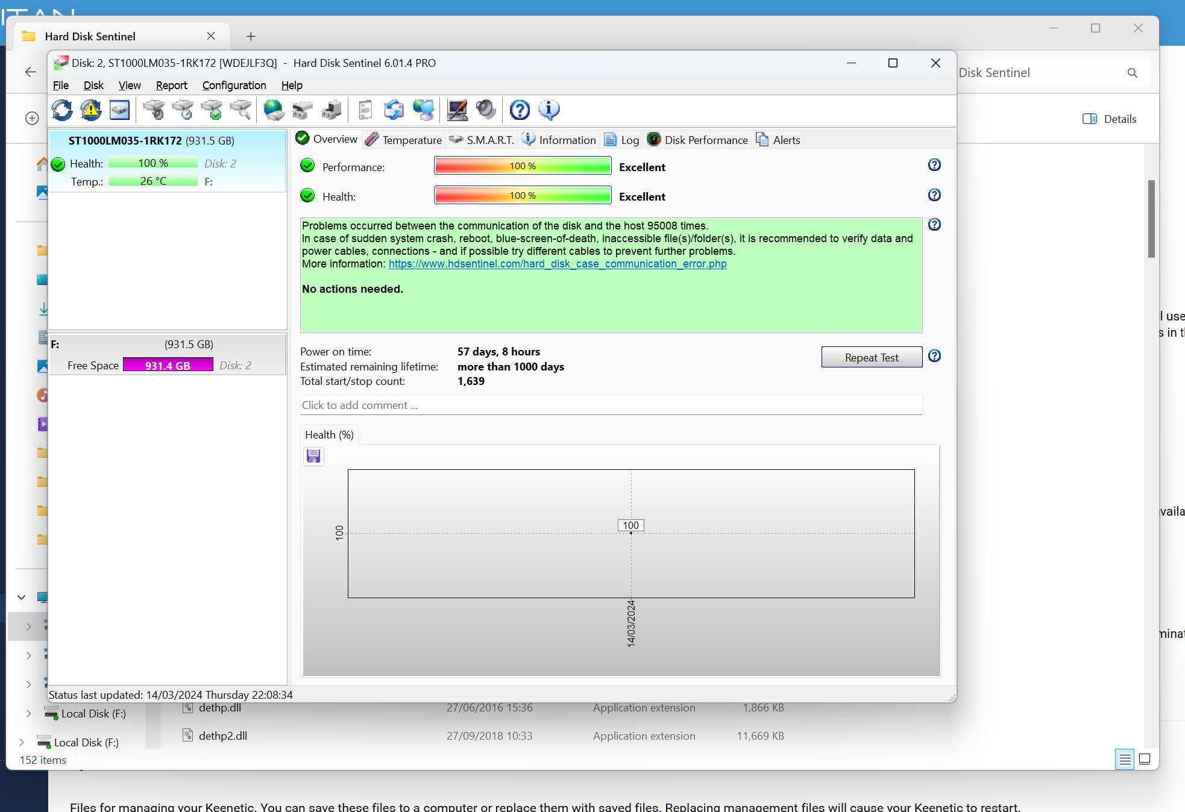Viewport: 1185px width, 812px height.
Task: Expand the indented Local Disk (F:) tree node
Action: [28, 714]
